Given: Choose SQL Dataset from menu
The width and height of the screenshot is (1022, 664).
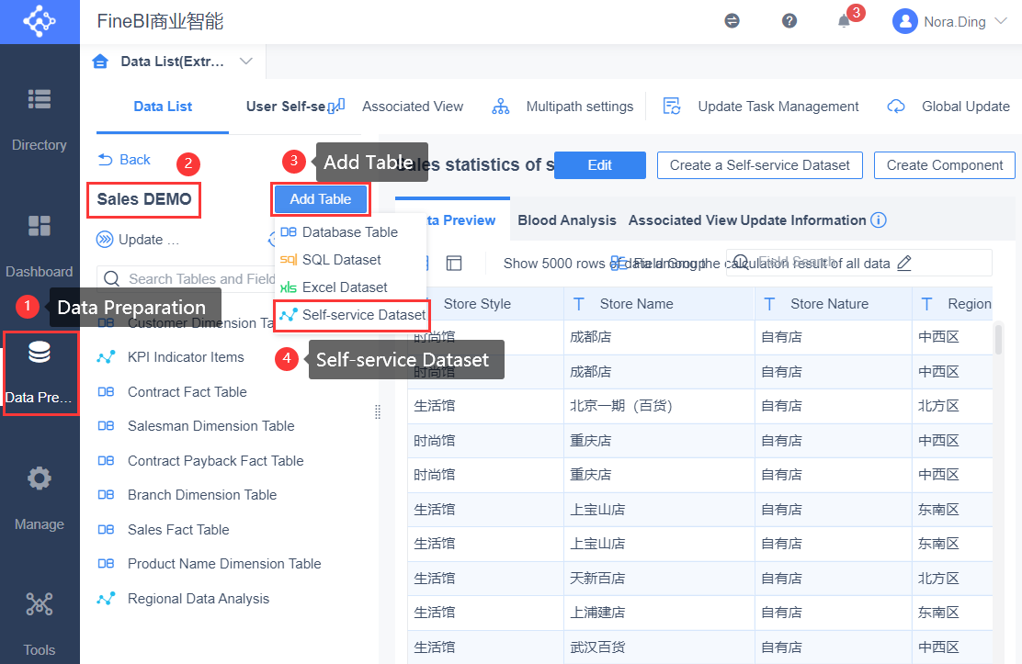Looking at the screenshot, I should click(350, 259).
